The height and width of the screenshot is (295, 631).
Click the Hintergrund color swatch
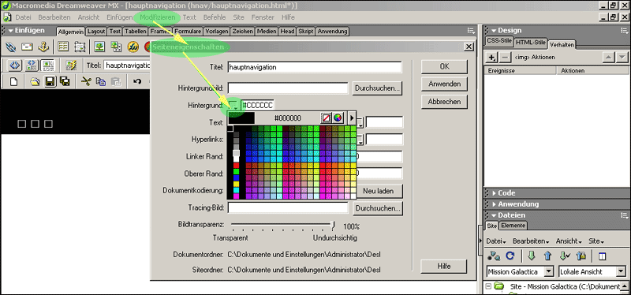[234, 106]
